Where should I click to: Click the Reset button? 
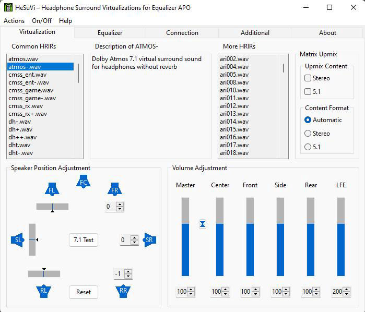[84, 292]
